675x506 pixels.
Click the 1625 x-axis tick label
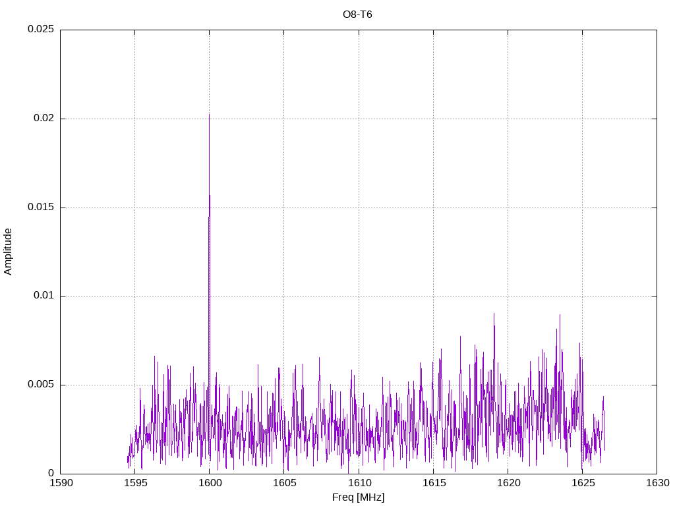583,483
